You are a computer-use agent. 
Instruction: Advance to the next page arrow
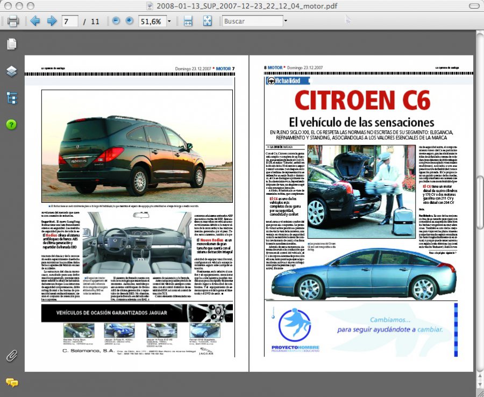(52, 21)
